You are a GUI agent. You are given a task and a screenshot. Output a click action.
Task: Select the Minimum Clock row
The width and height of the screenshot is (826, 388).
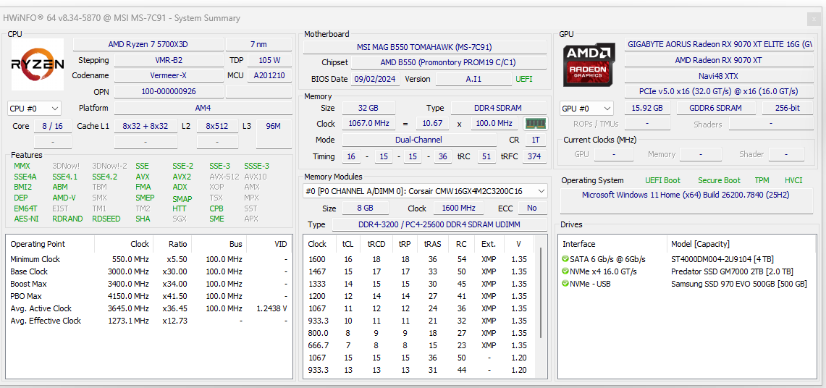(148, 260)
